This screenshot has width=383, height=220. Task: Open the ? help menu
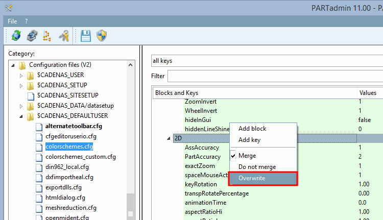(27, 21)
